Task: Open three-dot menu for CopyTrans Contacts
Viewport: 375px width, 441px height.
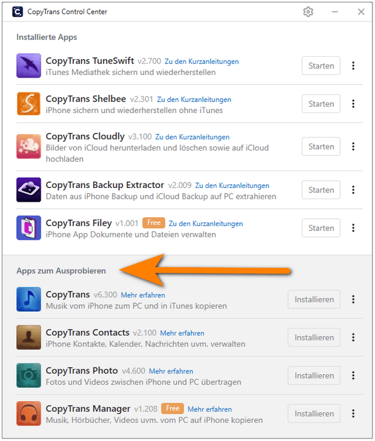Action: click(x=353, y=337)
